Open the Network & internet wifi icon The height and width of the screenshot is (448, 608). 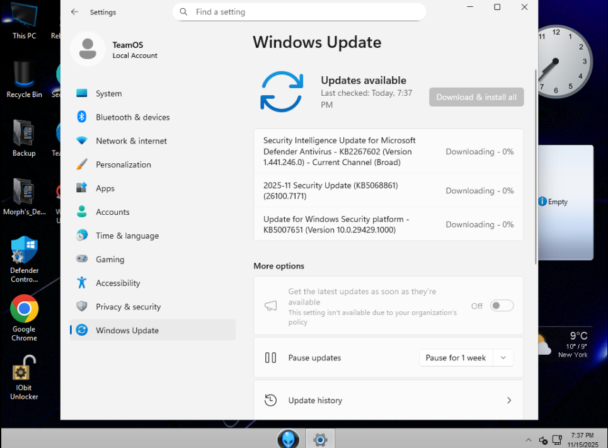82,141
